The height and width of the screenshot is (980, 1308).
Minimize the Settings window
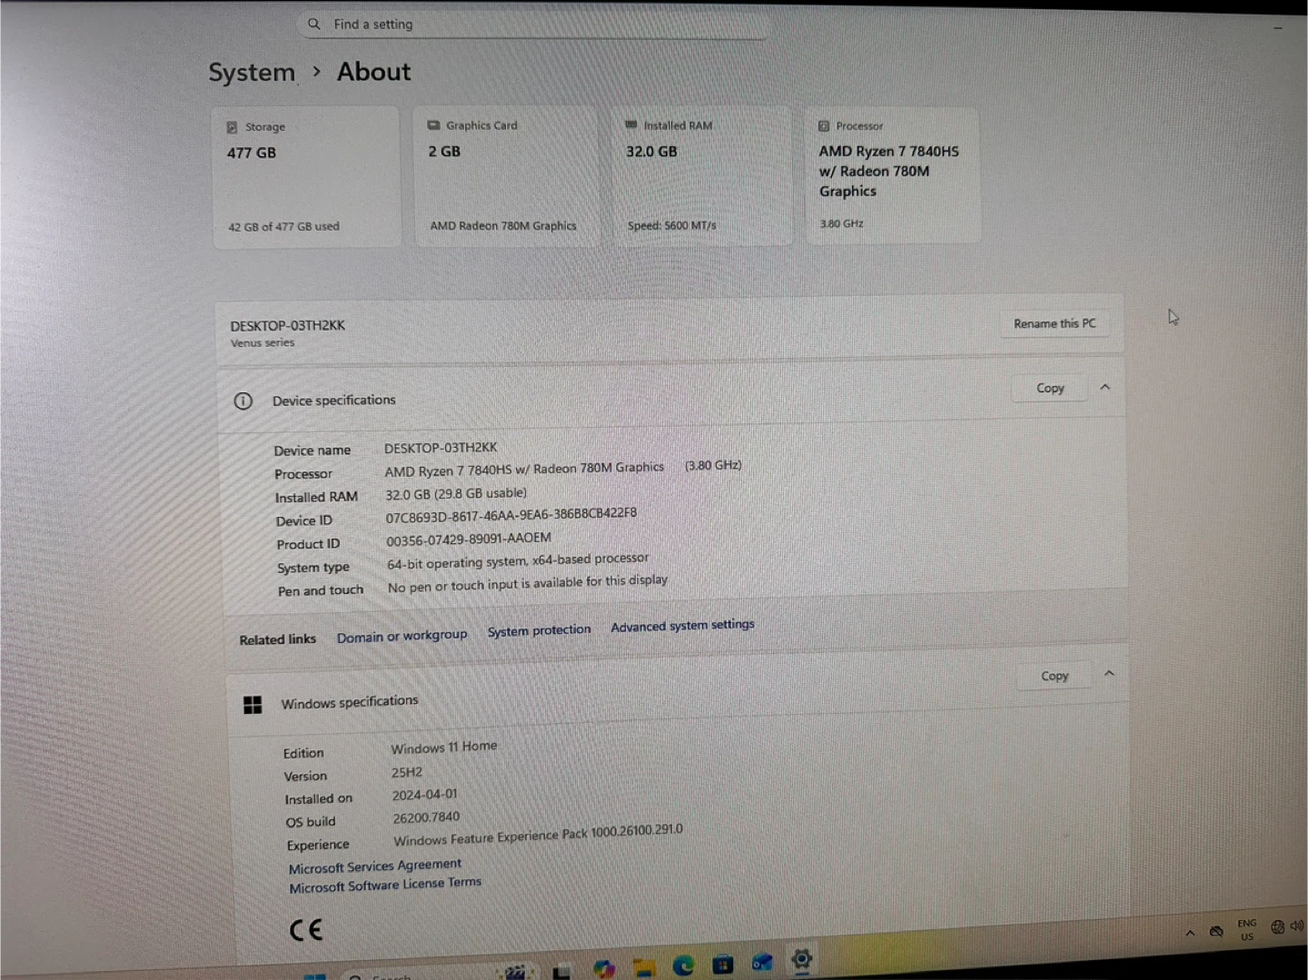coord(1278,28)
